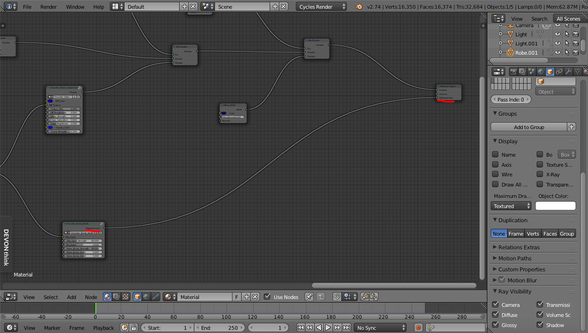The image size is (588, 333).
Task: Hide Robe.001 with its eye icon
Action: click(558, 52)
